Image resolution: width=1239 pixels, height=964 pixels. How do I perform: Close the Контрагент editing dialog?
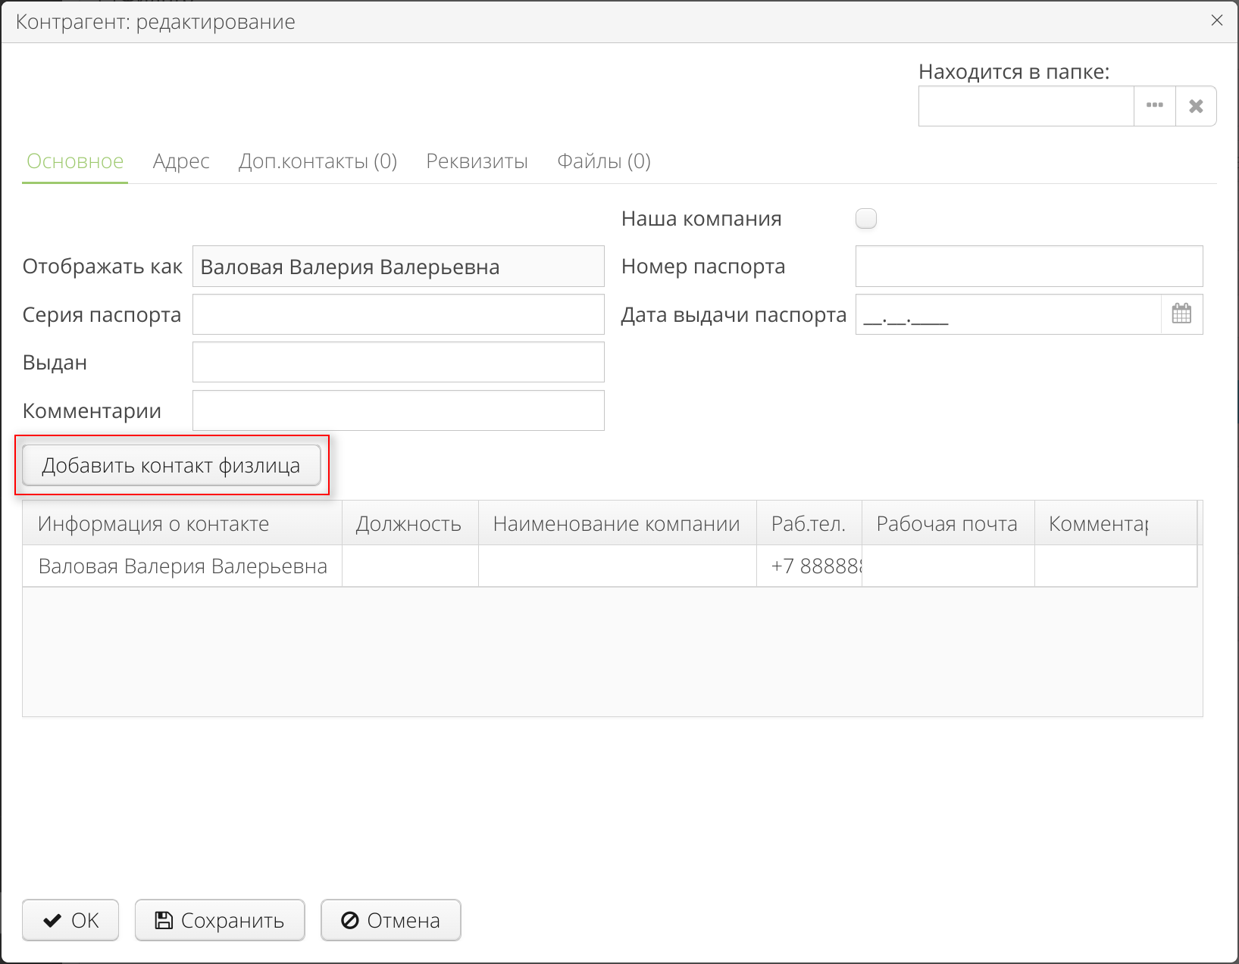coord(1217,20)
